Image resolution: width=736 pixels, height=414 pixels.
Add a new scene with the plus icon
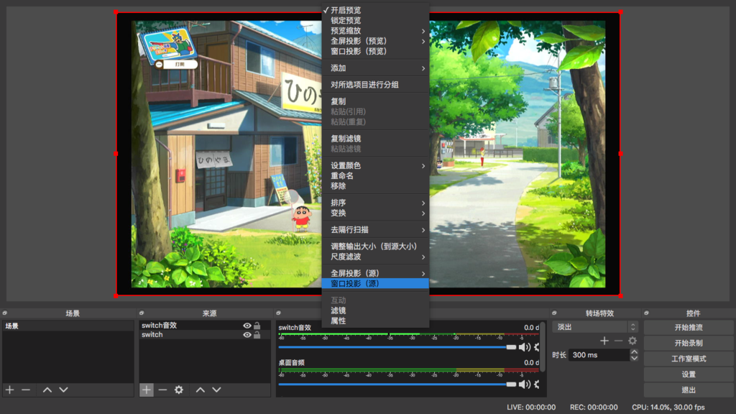pos(9,390)
